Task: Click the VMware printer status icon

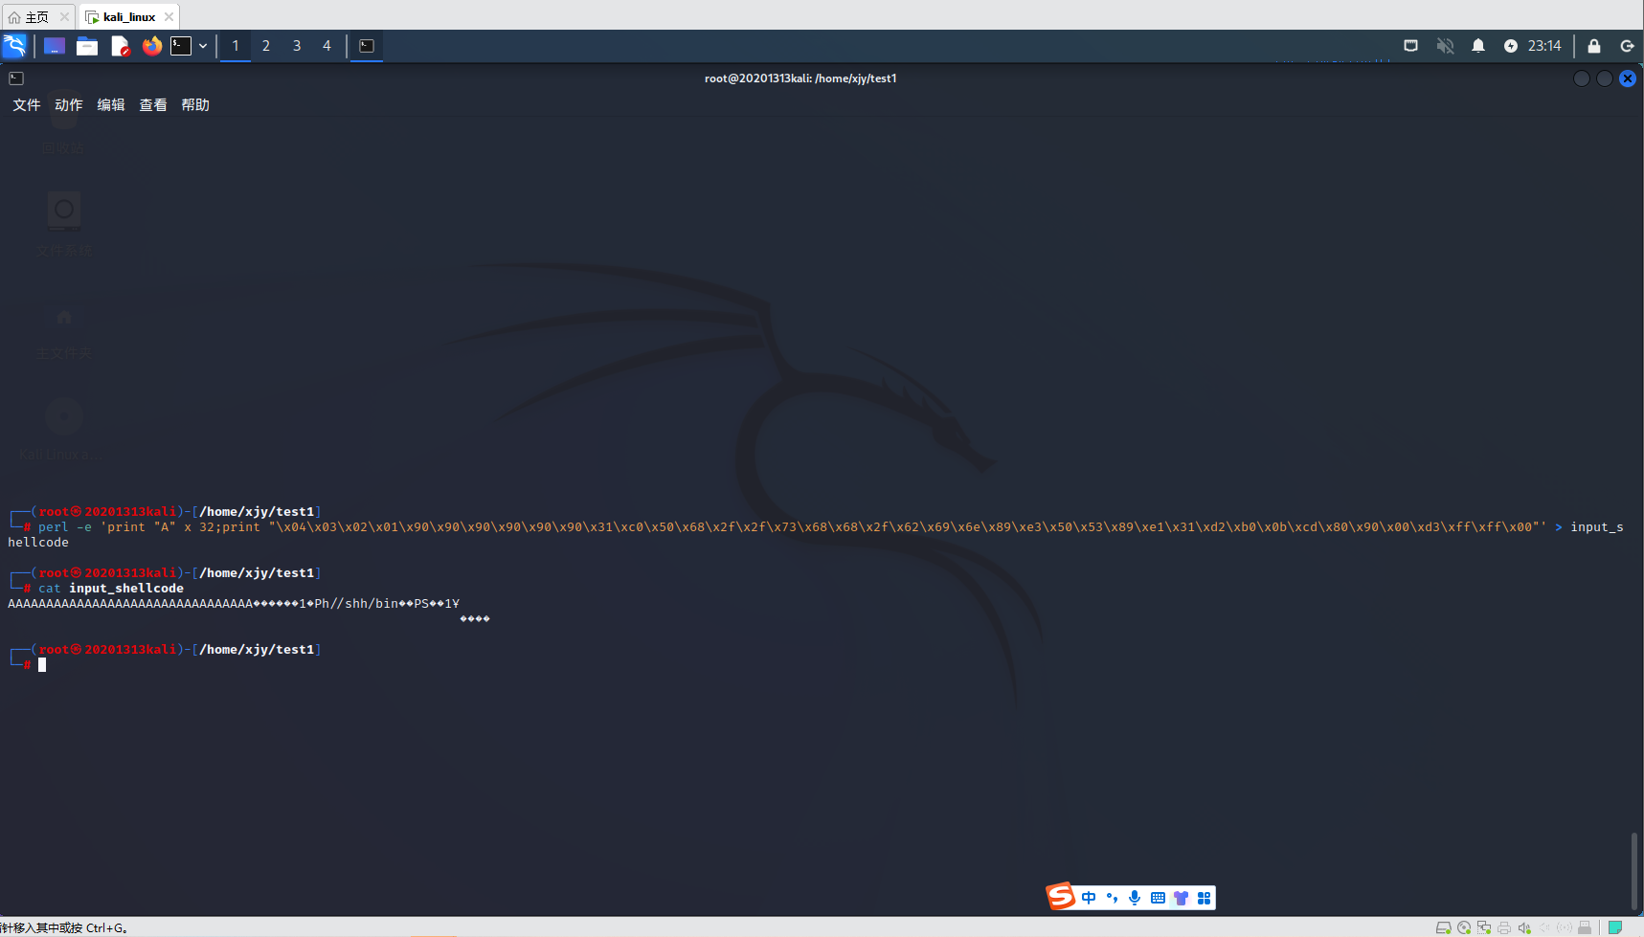Action: tap(1504, 927)
